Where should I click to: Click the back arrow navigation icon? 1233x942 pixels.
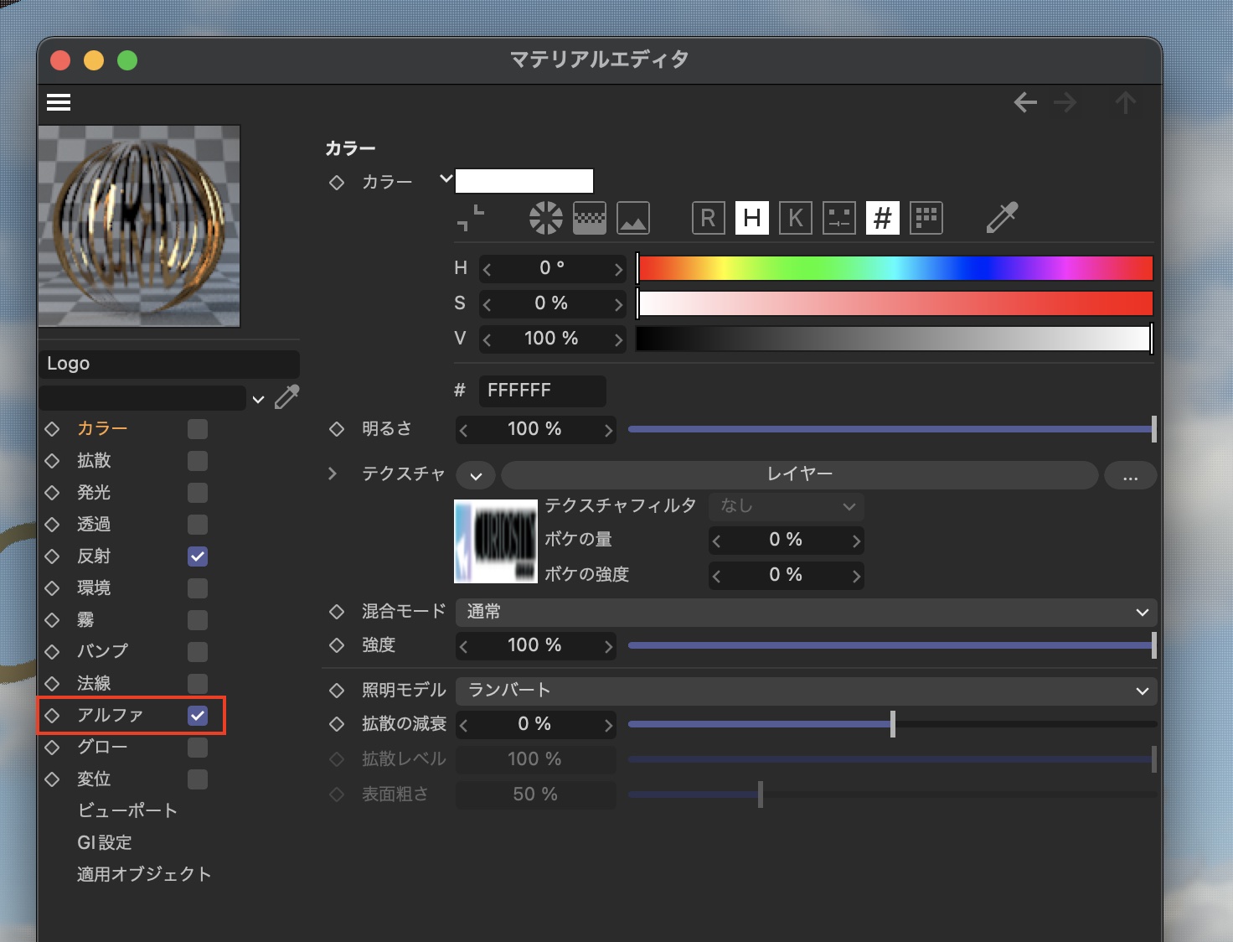[1025, 103]
